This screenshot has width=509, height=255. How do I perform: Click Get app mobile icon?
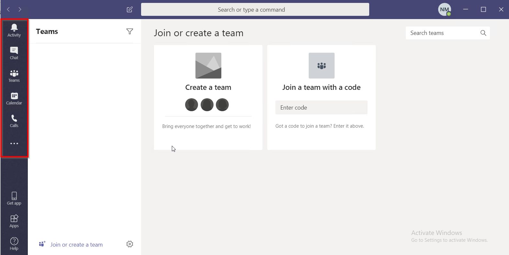pos(14,198)
